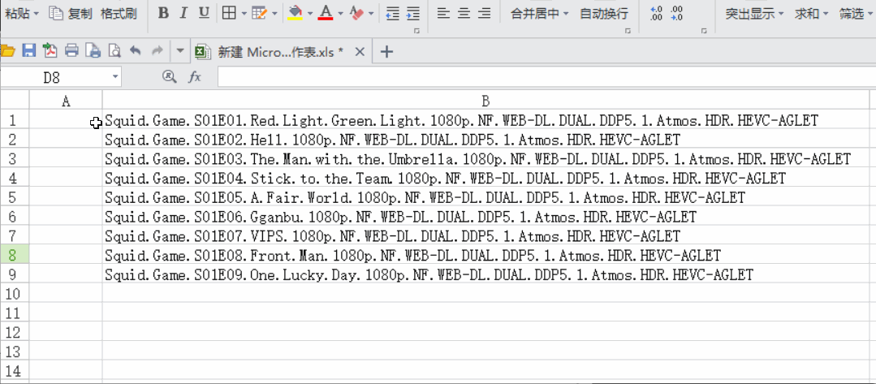The height and width of the screenshot is (384, 876).
Task: Click Merge and Center (合并居中)
Action: click(535, 14)
